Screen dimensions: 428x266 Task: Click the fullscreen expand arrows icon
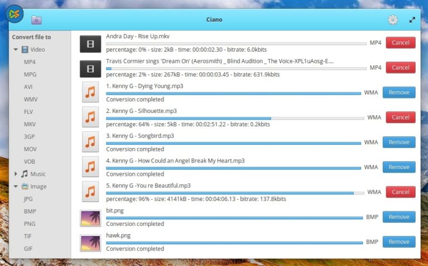click(412, 20)
